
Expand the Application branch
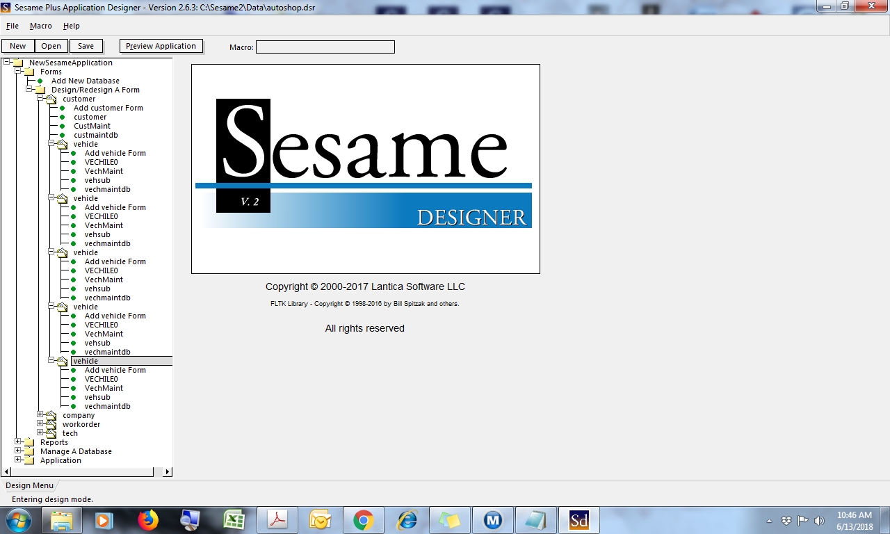click(x=18, y=460)
